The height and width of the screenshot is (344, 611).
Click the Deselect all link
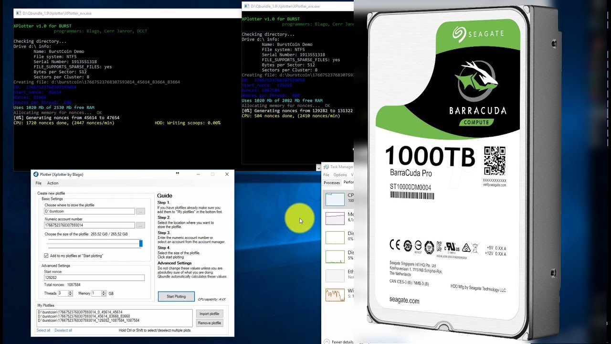click(63, 330)
